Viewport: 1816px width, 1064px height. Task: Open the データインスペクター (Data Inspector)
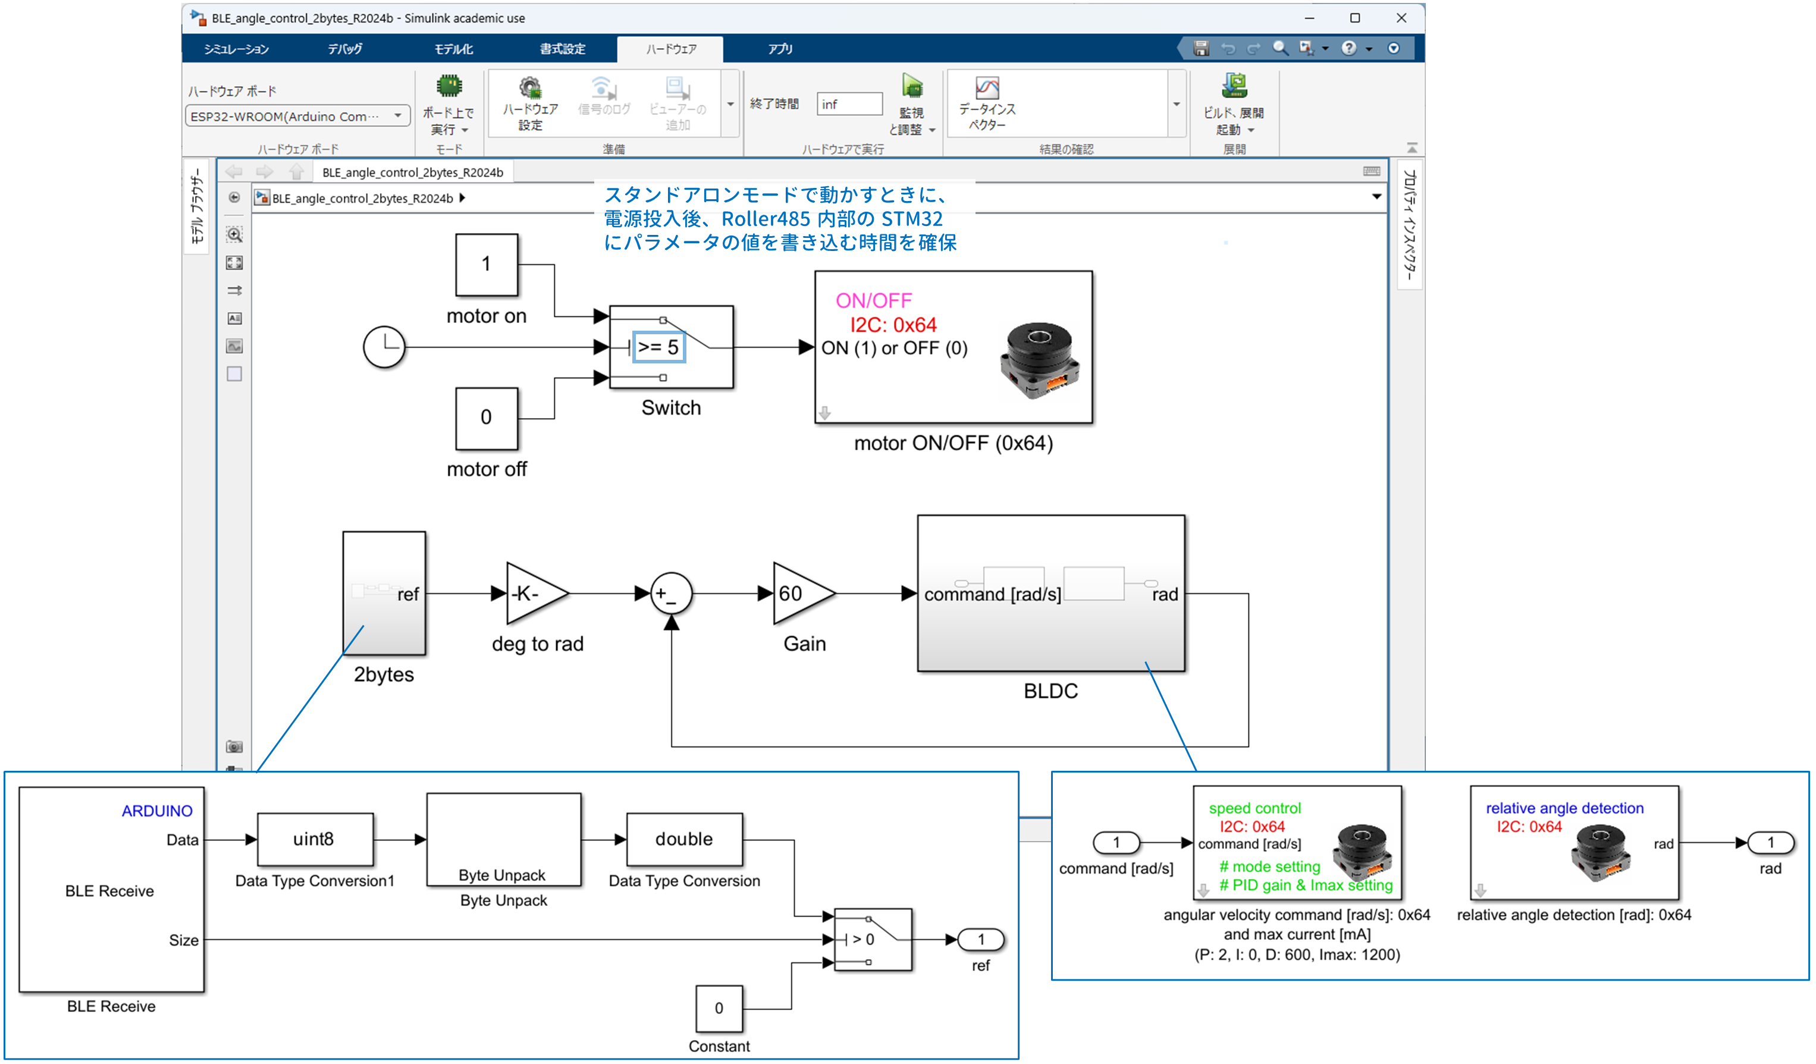click(x=987, y=89)
